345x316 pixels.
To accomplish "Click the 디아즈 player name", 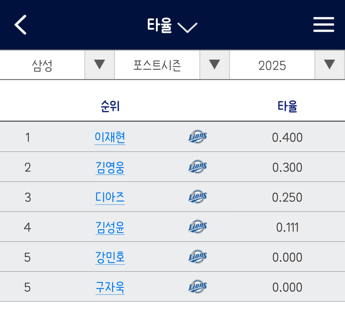I will pyautogui.click(x=110, y=197).
